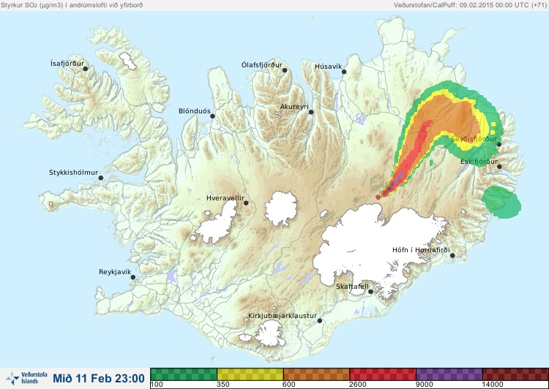This screenshot has height=389, width=549.
Task: Click the Kirkjubæjarklaustur marker dot
Action: click(319, 320)
